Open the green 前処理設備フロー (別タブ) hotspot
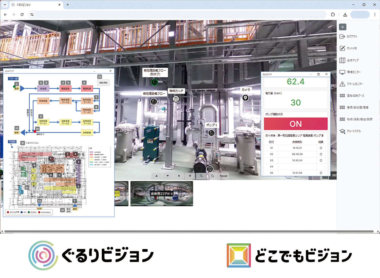380x278 pixels. tap(154, 82)
